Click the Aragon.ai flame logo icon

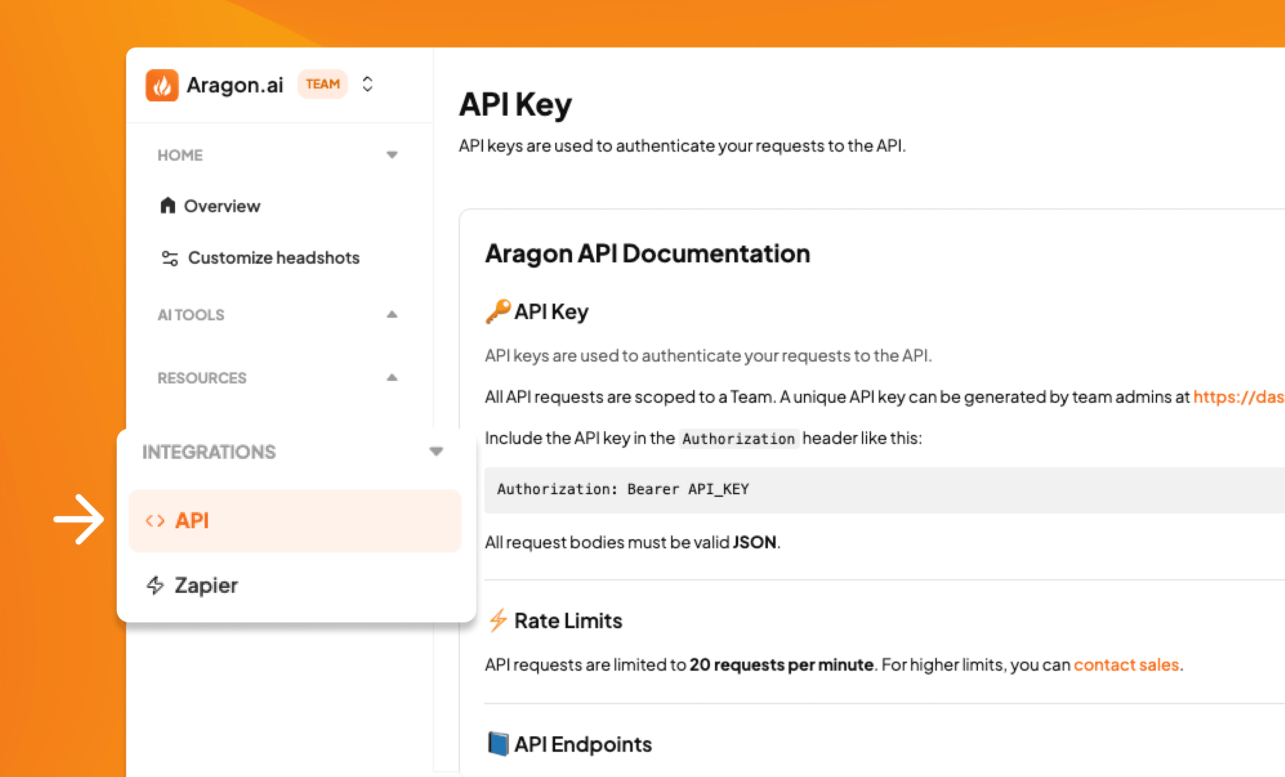pyautogui.click(x=162, y=85)
